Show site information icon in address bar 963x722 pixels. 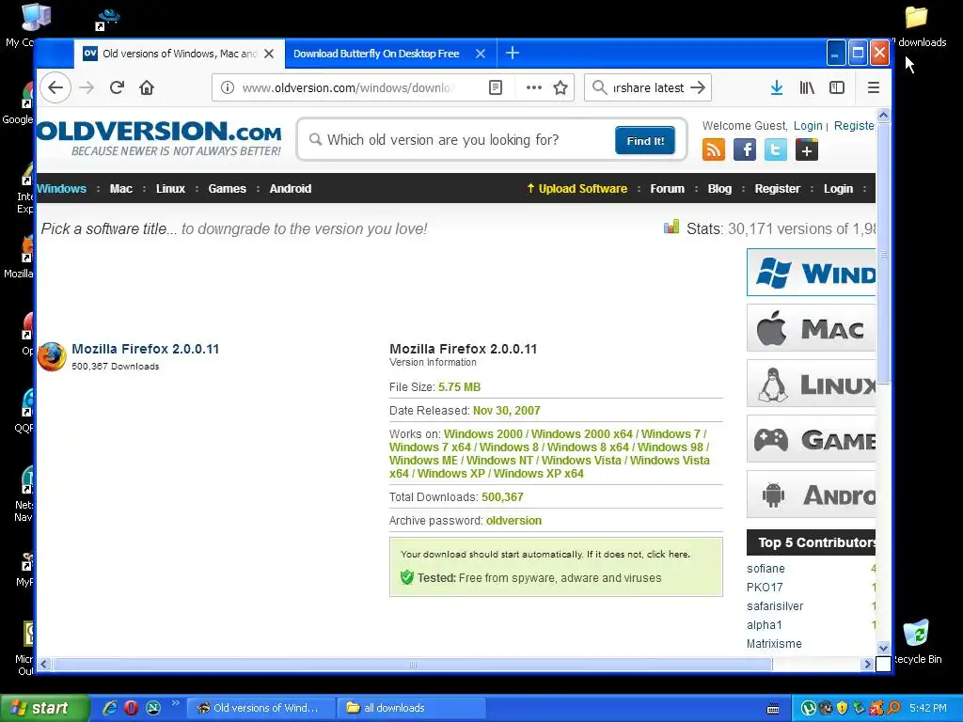point(228,87)
